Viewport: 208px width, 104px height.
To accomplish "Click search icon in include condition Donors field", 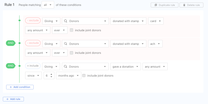I will pyautogui.click(x=65, y=66).
